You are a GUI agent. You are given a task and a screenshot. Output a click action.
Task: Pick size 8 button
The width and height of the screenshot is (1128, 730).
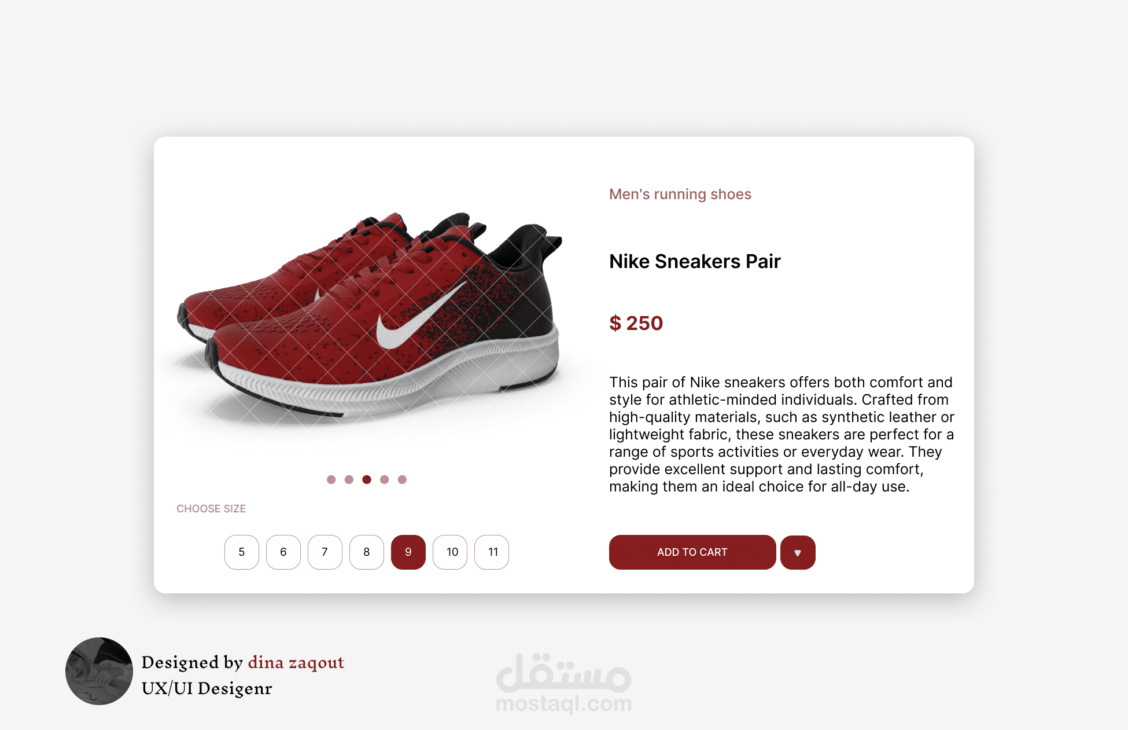(x=367, y=552)
